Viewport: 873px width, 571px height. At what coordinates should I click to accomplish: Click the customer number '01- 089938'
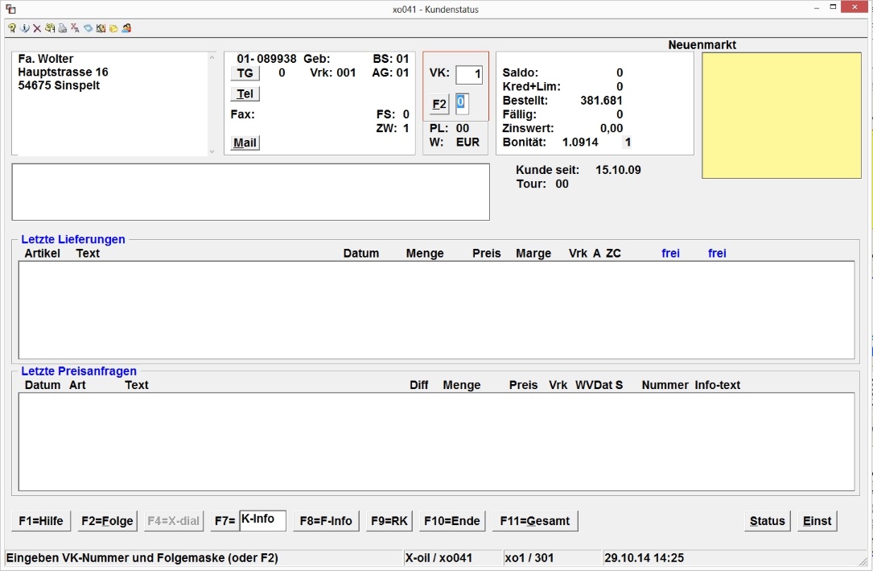click(x=266, y=59)
